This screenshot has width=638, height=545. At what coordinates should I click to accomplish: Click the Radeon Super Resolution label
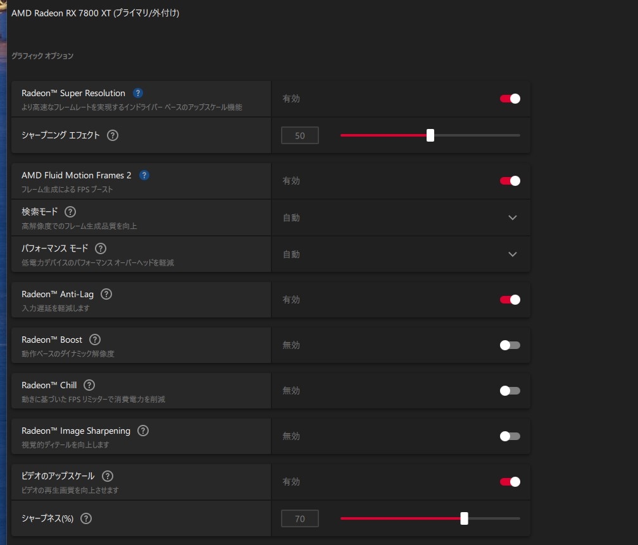point(73,93)
